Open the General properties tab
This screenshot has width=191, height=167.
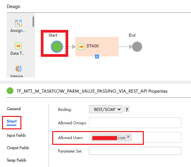(x=14, y=109)
